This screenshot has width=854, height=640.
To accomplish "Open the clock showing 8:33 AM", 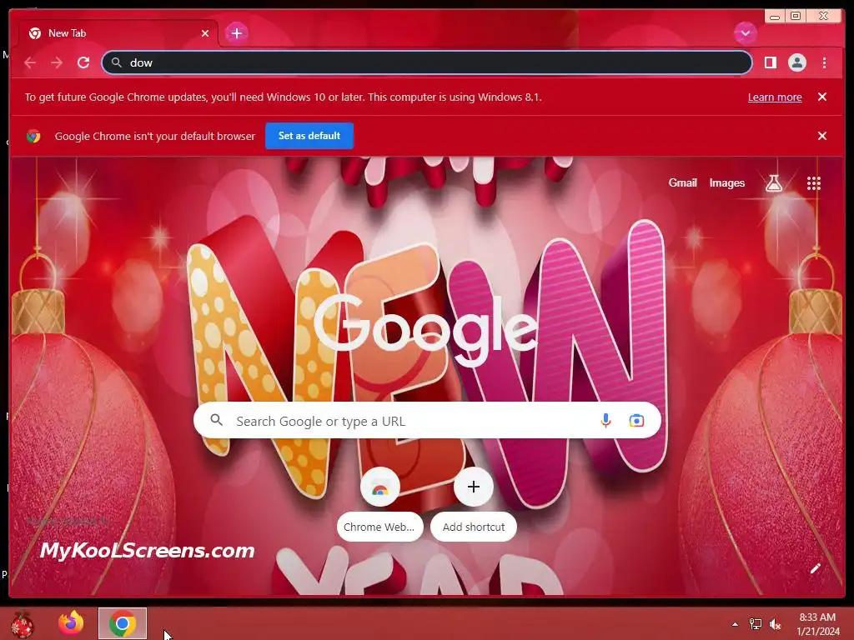I will click(817, 624).
